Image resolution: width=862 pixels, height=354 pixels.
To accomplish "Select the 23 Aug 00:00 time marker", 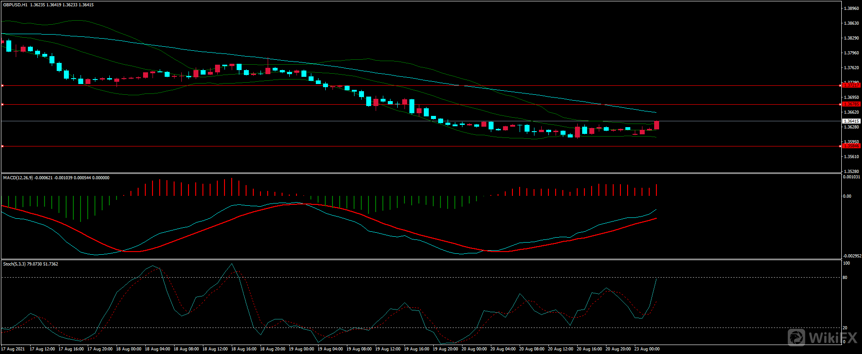I will tap(646, 349).
